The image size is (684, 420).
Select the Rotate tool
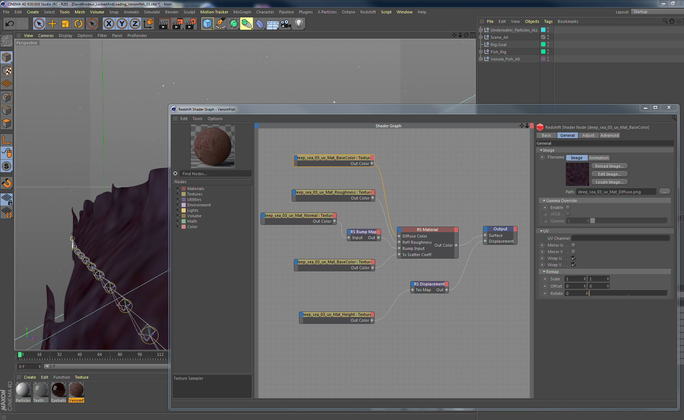pos(78,24)
